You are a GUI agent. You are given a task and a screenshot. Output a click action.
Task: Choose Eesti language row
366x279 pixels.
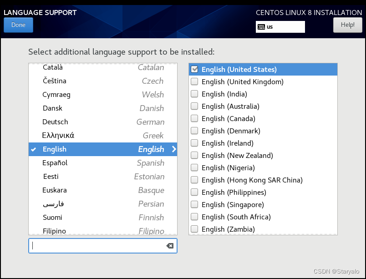pyautogui.click(x=103, y=177)
